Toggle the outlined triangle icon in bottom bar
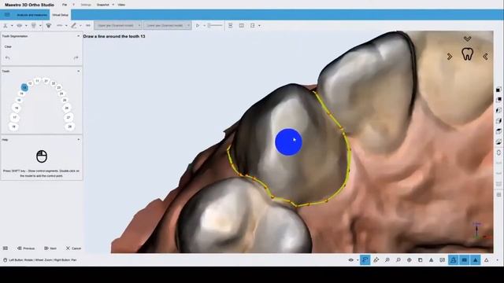 [487, 260]
